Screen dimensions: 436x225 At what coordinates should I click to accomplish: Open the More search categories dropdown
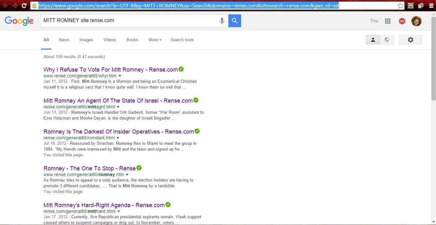[x=155, y=40]
